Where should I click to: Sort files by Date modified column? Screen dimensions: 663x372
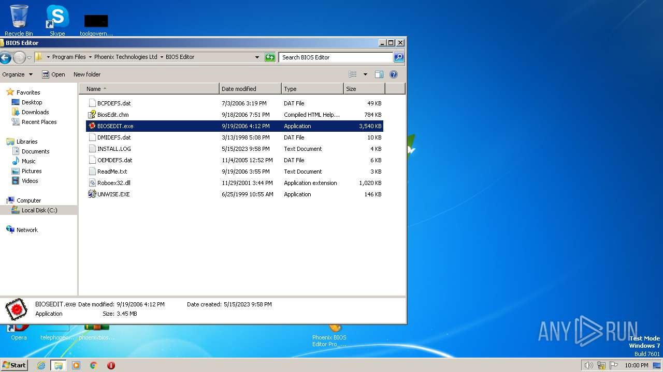pos(250,89)
